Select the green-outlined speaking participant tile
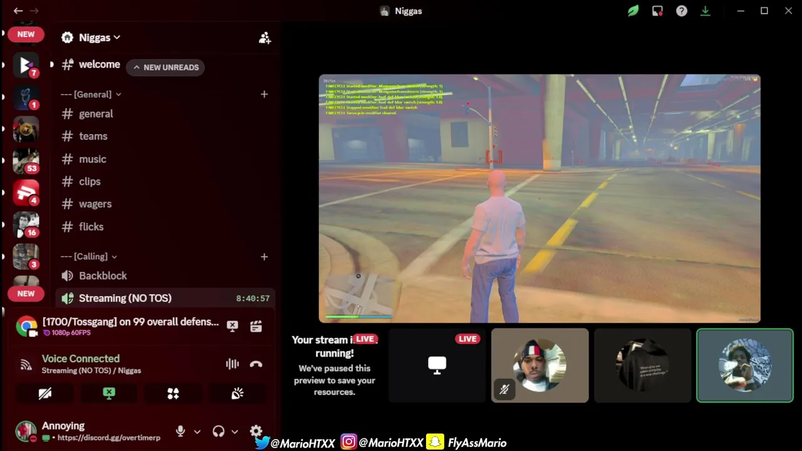The height and width of the screenshot is (451, 802). [x=745, y=365]
